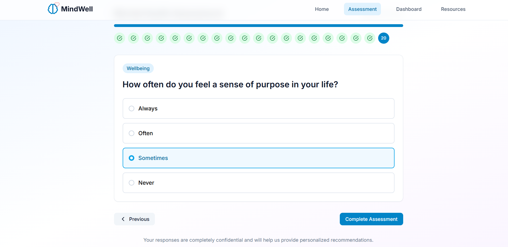This screenshot has width=508, height=247.
Task: Click the MindWell brain logo icon
Action: [x=53, y=9]
